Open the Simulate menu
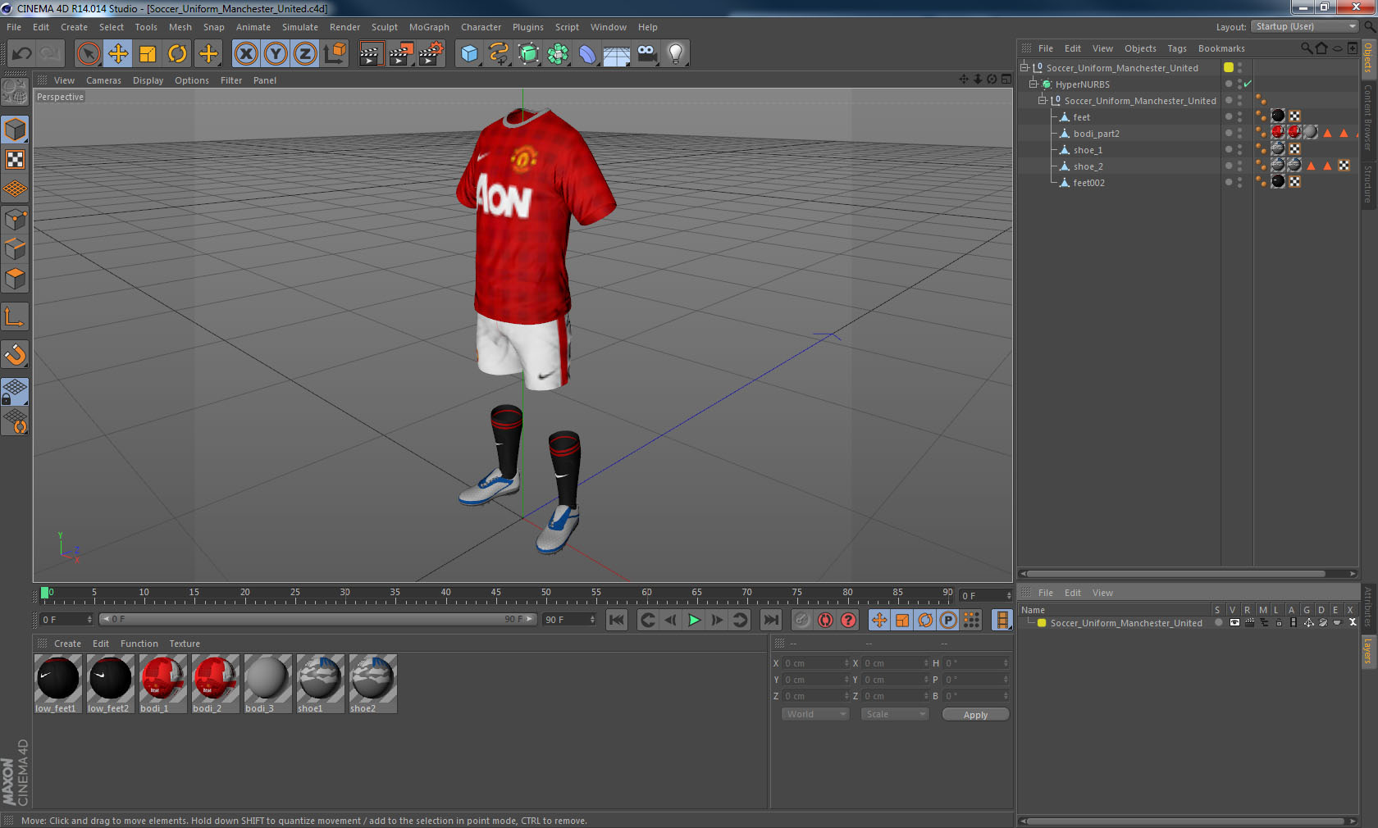Screen dimensions: 1378x828 300,27
